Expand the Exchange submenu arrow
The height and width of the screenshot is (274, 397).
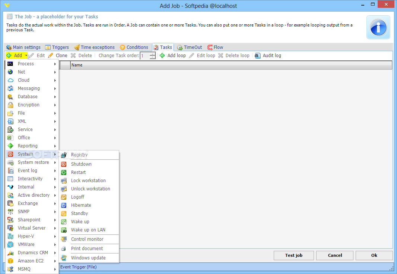click(55, 203)
